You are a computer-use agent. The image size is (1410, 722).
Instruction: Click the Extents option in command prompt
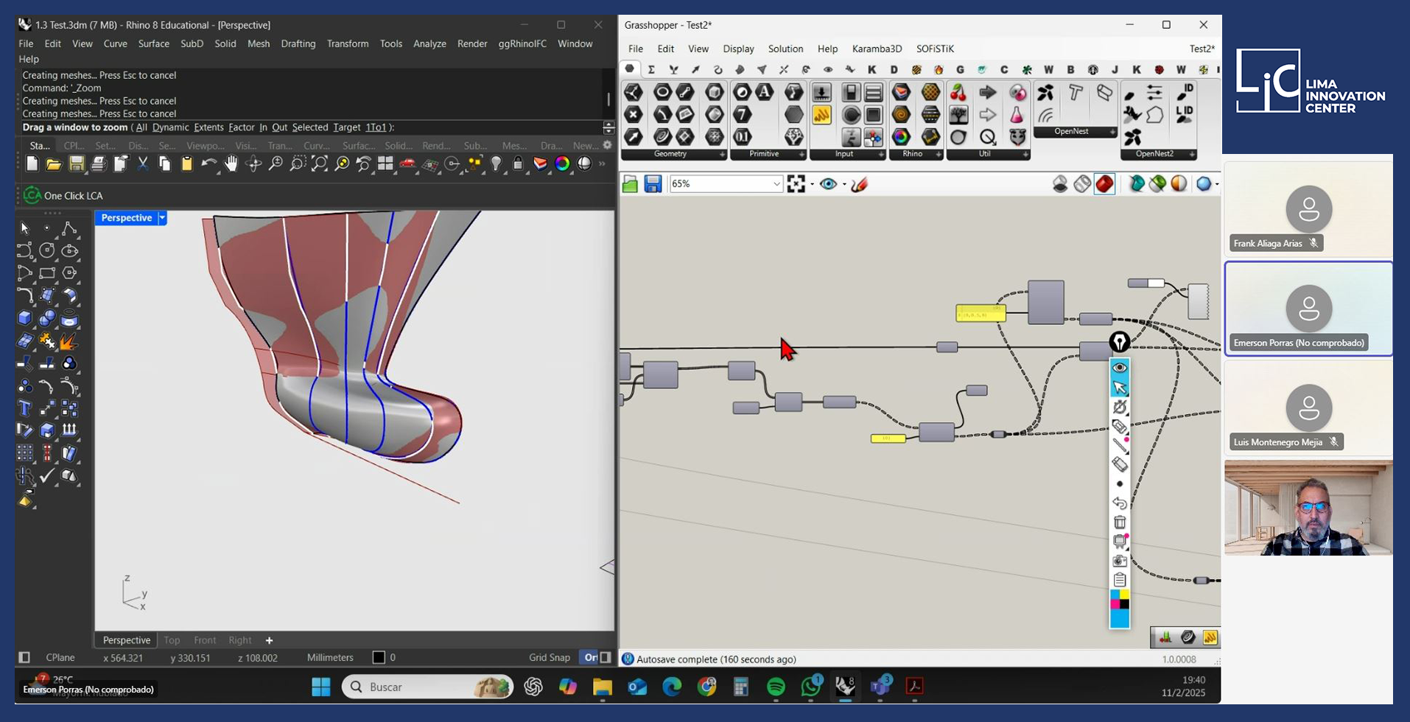[x=208, y=127]
